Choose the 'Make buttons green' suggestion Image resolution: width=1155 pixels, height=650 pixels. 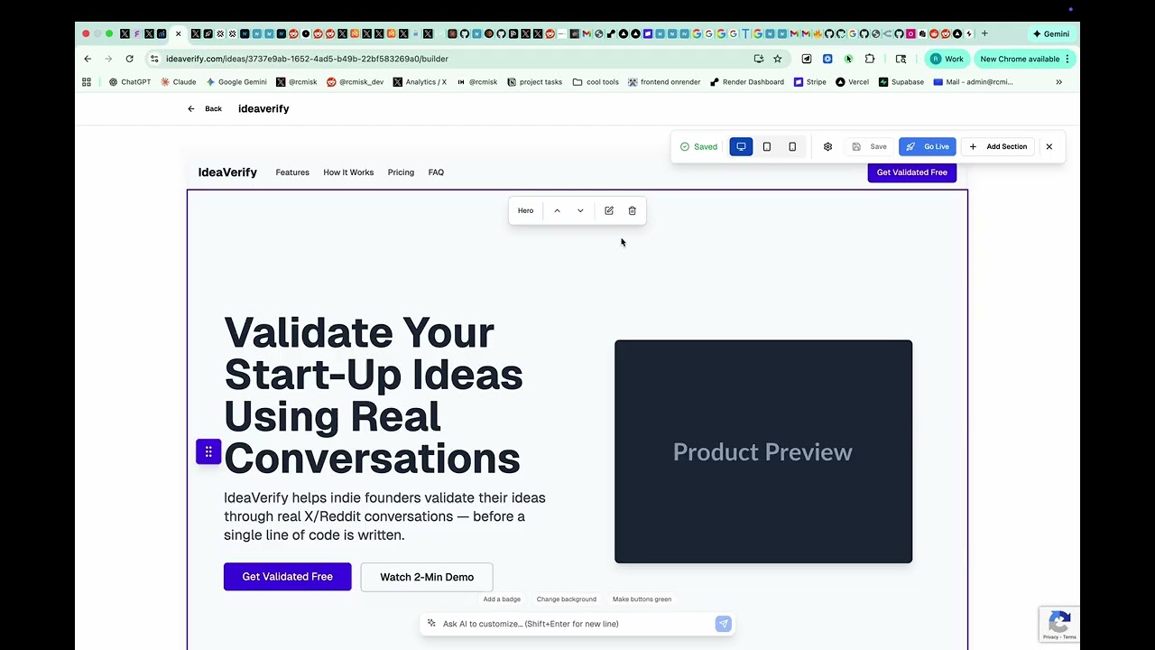[642, 599]
